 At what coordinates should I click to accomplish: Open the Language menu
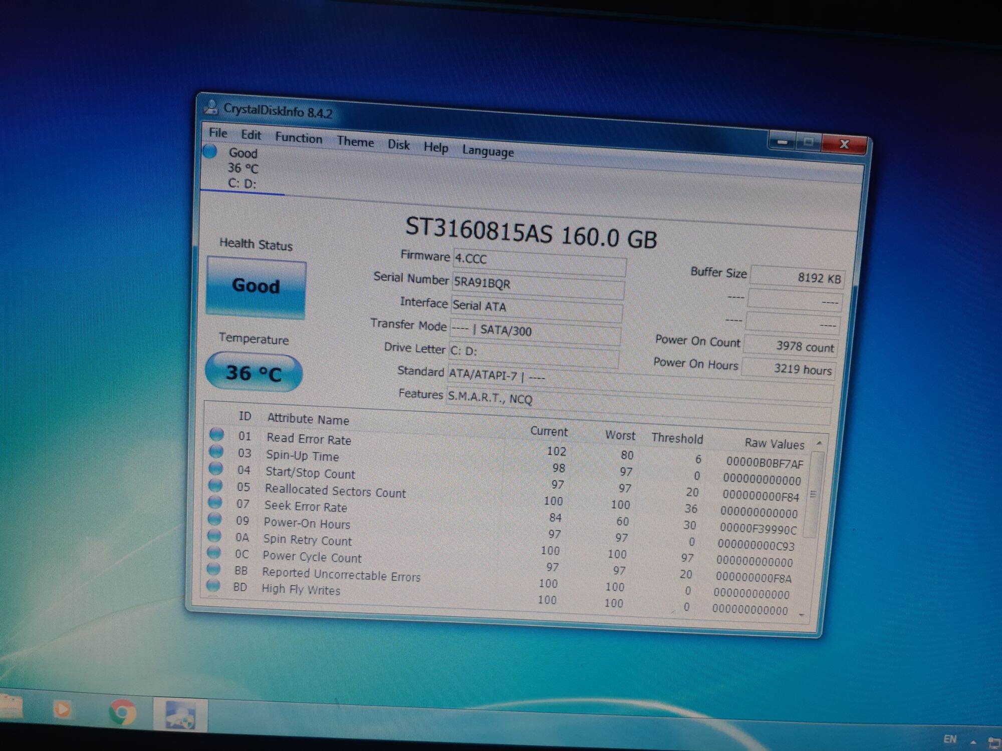(488, 151)
